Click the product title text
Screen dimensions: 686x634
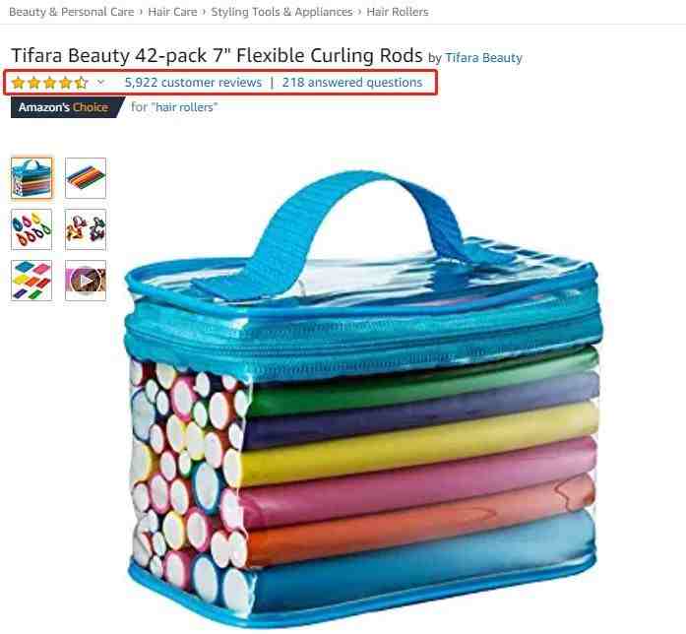tap(217, 55)
